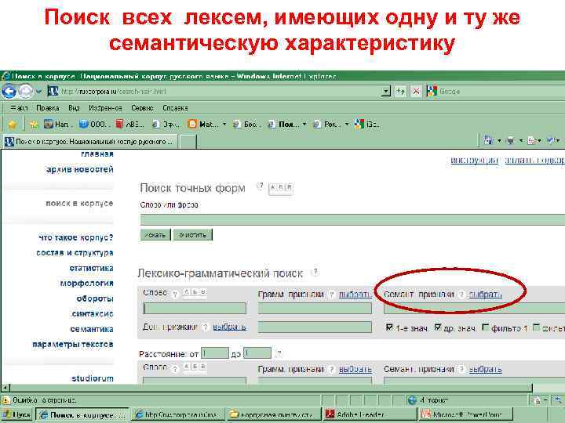Expand the dropdown arrow next to 'Рек'

(x=347, y=125)
